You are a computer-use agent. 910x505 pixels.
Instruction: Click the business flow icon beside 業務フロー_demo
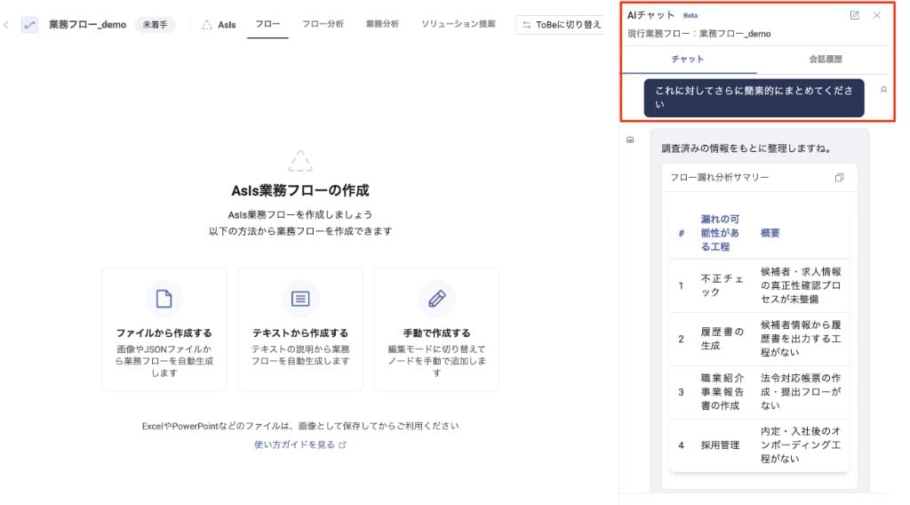(29, 25)
